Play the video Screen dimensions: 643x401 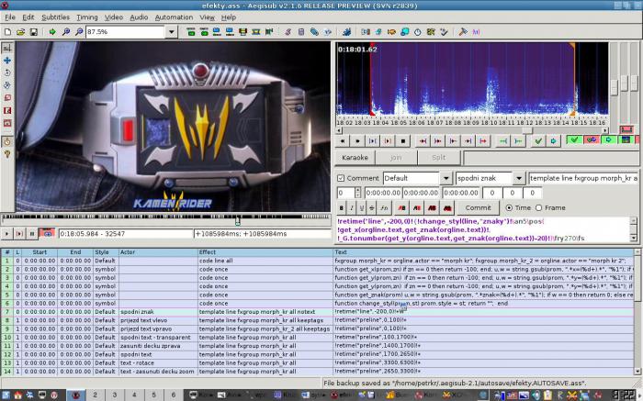(6, 233)
